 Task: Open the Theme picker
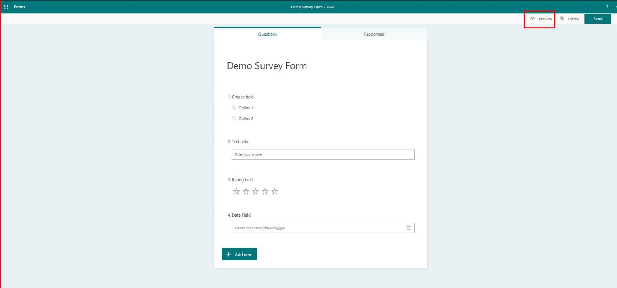point(570,18)
